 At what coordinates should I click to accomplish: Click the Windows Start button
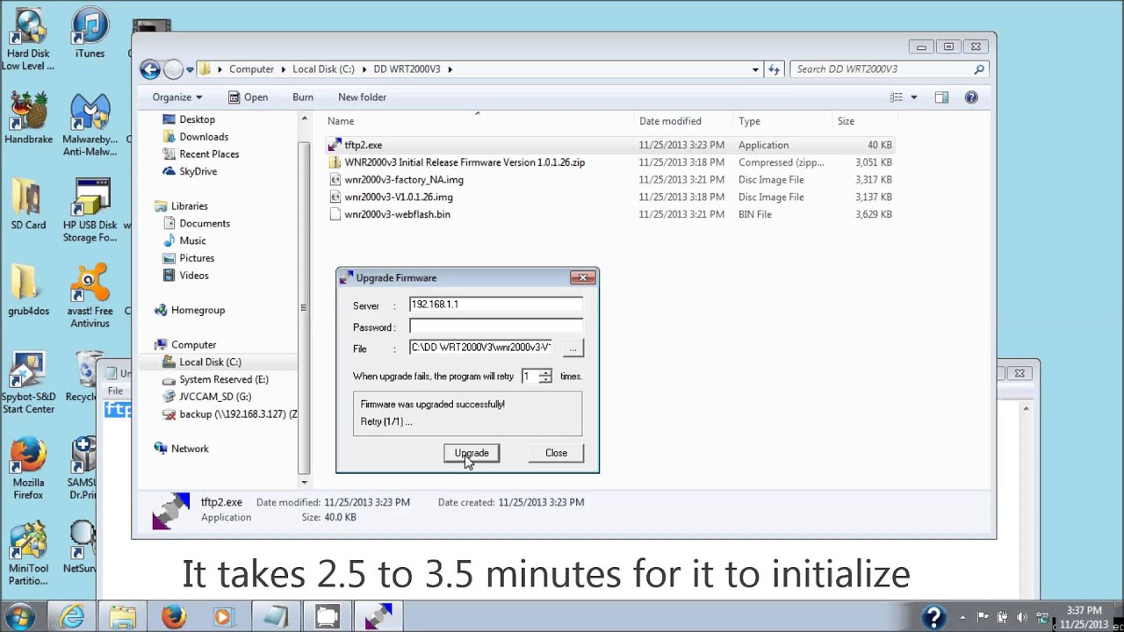(20, 617)
